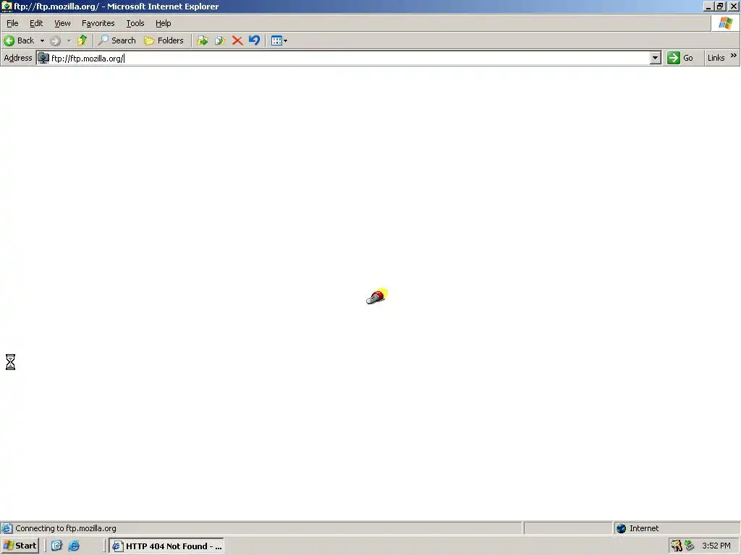Click "Connecting to ftp.mozilla.org" status text
741x555 pixels.
click(x=66, y=528)
